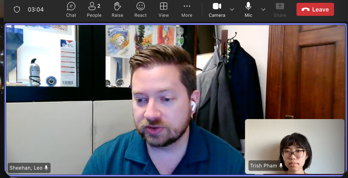The width and height of the screenshot is (348, 178).
Task: Click the mic indicator beside Trish Pham
Action: coord(281,166)
